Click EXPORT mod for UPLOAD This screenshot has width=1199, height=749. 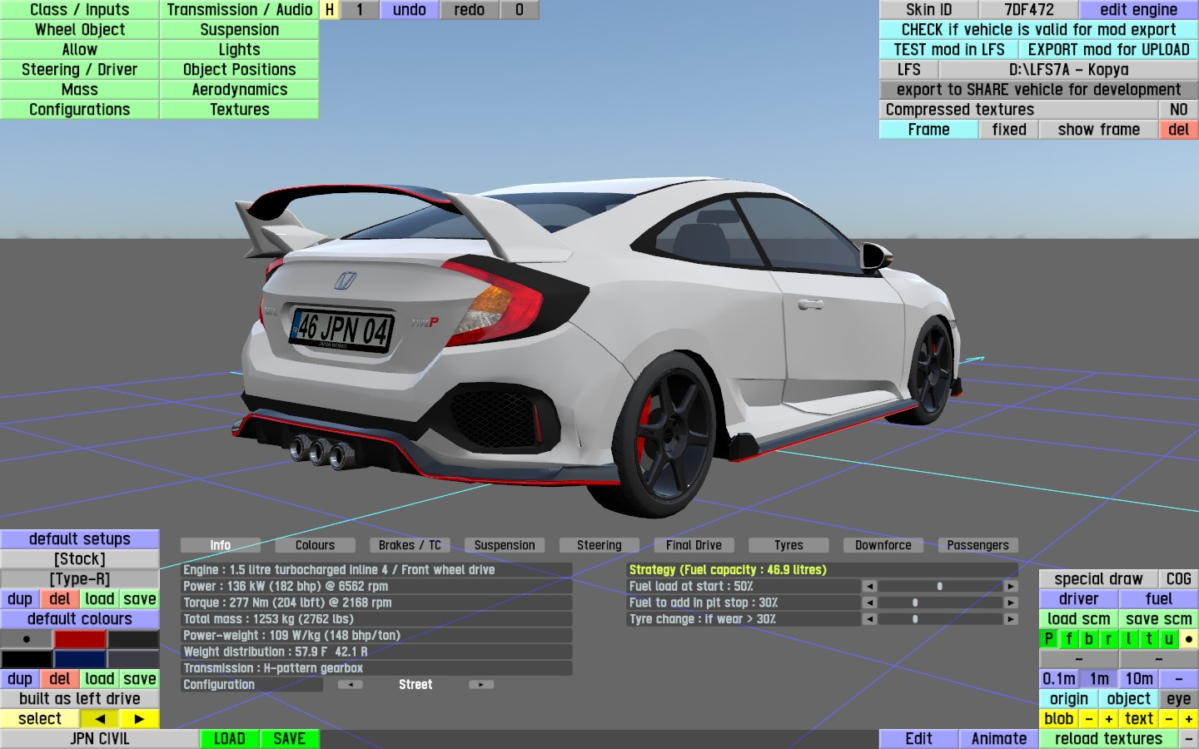1109,50
